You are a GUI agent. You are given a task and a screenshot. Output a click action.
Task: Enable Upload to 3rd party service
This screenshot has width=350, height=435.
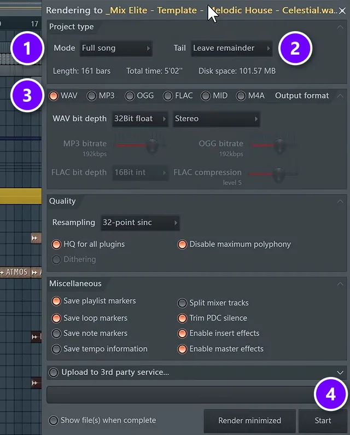(54, 372)
